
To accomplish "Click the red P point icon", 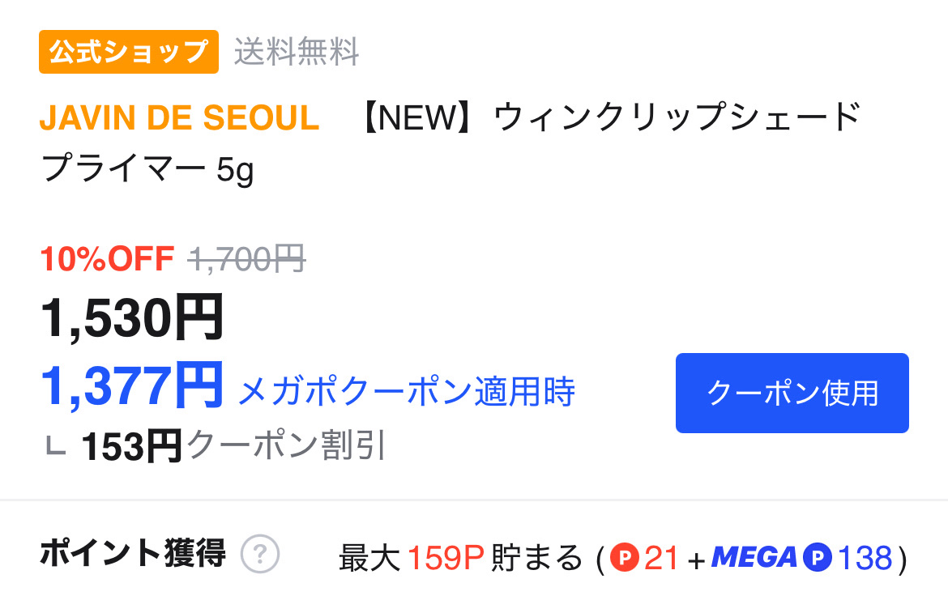I will [x=624, y=558].
